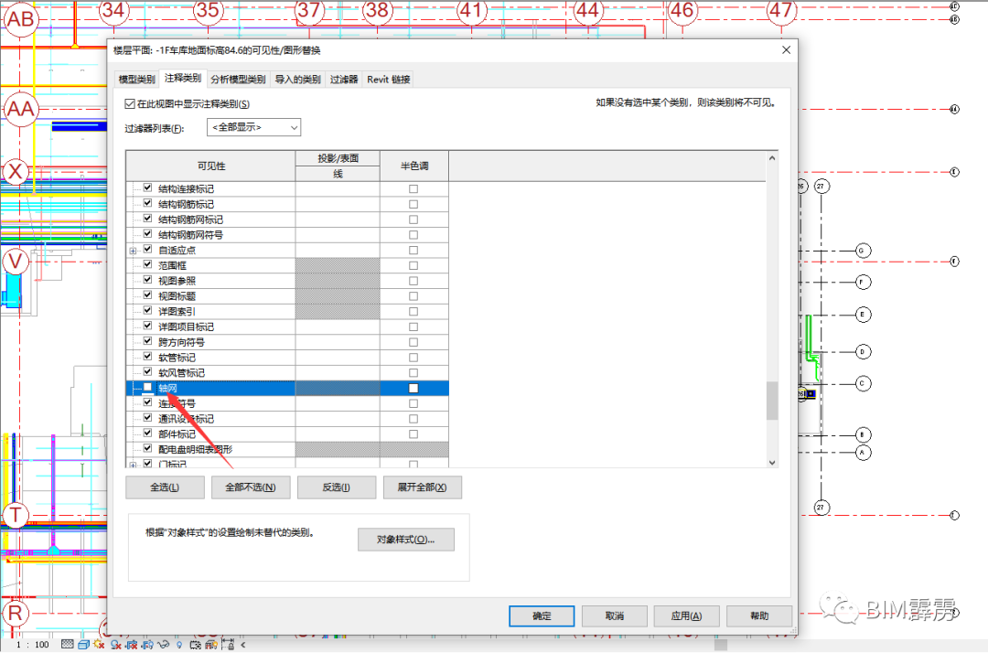Enable halftone for the 结构钢筋标记 row

pyautogui.click(x=413, y=204)
